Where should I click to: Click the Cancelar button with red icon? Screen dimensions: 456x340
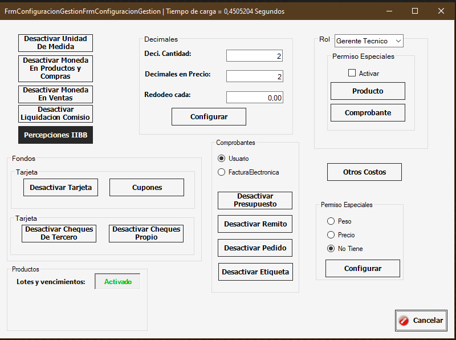pyautogui.click(x=421, y=321)
